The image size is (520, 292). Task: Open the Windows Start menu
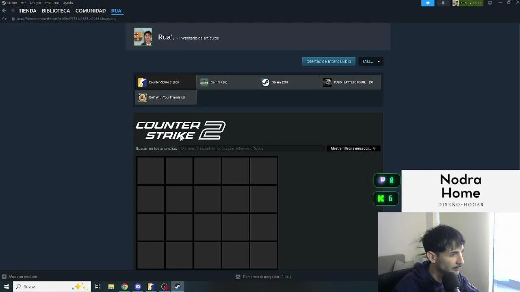[6, 287]
